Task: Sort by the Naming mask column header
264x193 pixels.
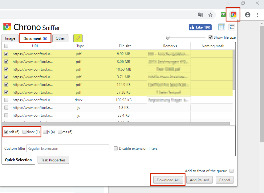Action: (213, 46)
